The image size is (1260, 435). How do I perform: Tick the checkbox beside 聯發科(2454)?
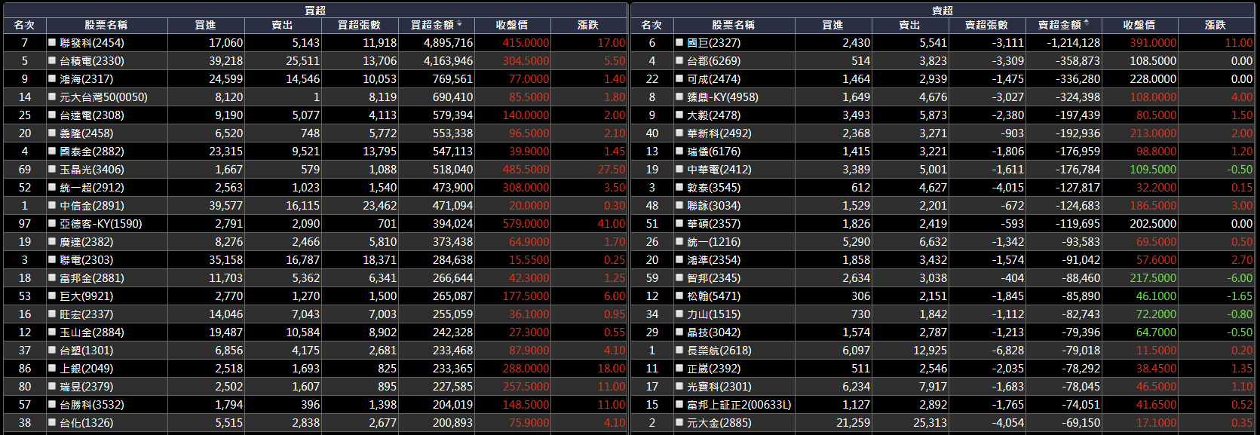pos(52,43)
